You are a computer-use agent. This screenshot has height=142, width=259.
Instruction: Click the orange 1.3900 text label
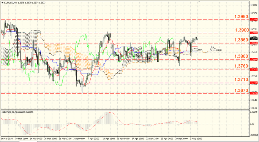242,30
